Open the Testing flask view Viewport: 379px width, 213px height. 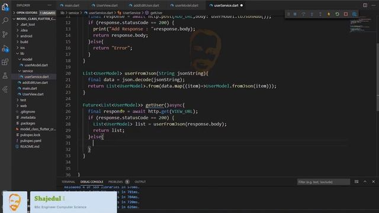pyautogui.click(x=5, y=76)
